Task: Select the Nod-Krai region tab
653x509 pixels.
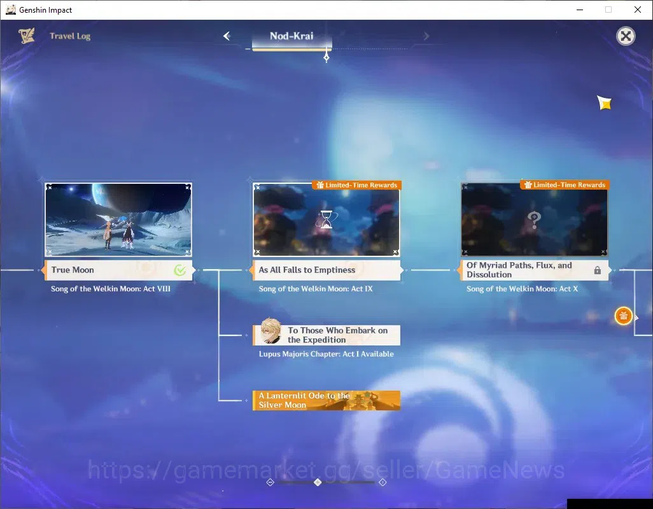Action: 291,38
